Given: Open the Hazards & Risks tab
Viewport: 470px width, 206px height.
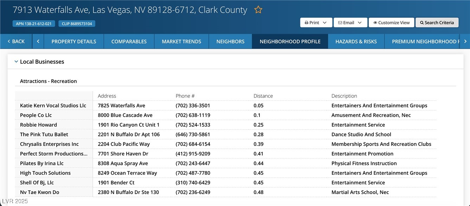Looking at the screenshot, I should (x=356, y=41).
